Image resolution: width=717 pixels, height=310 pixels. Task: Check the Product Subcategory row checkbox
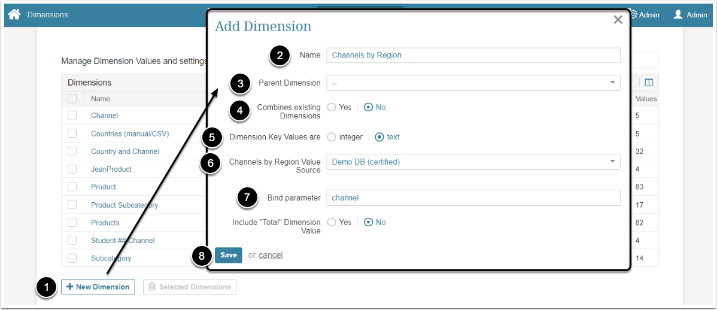click(x=72, y=205)
